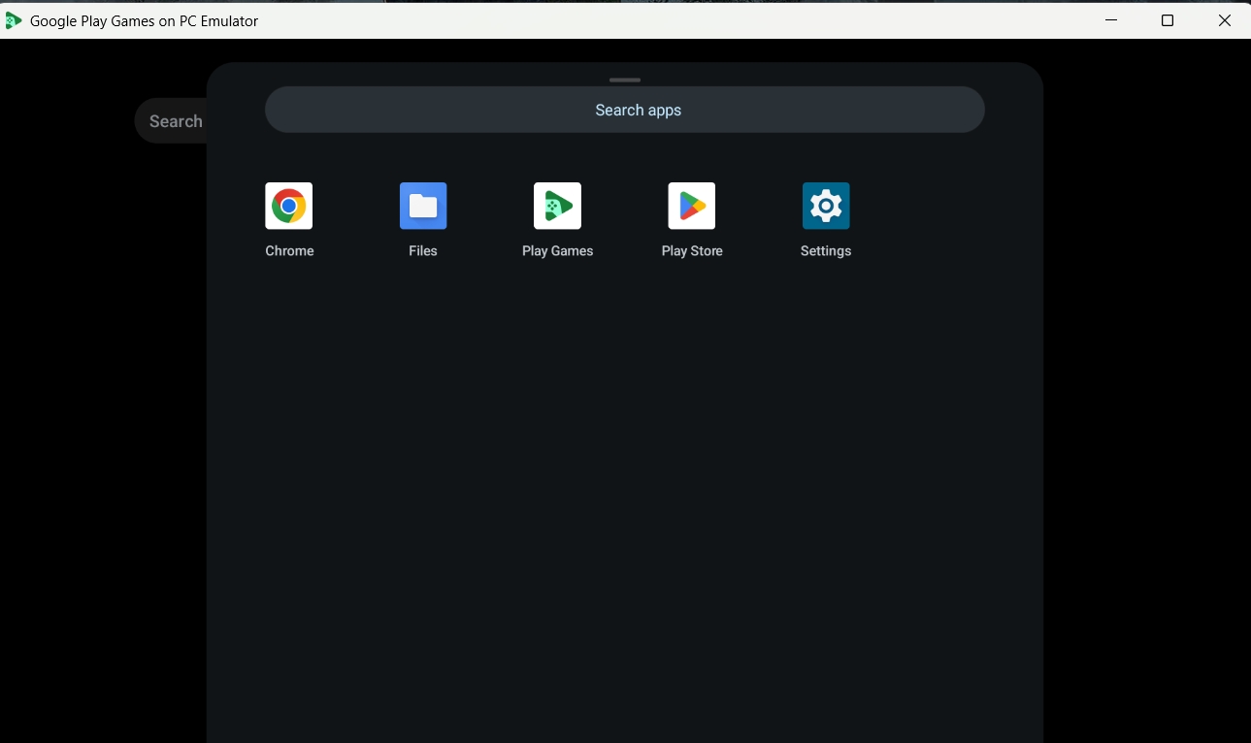
Task: Click the "Settings" text label
Action: click(x=826, y=251)
